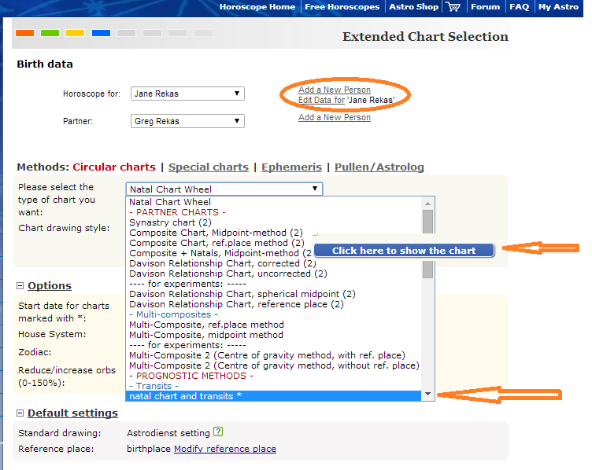Click the PARTNER CHARTS group header
The height and width of the screenshot is (470, 592).
coord(177,212)
